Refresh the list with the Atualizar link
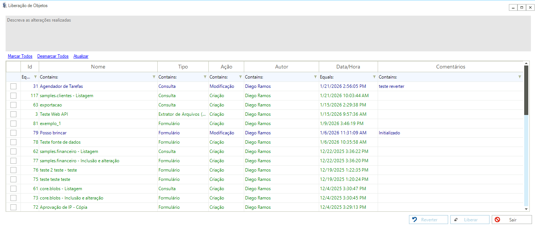The height and width of the screenshot is (227, 535). pos(81,56)
